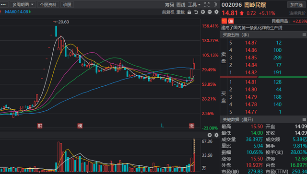The image size is (307, 174).
Task: Click 加自选 button
Action: [x=296, y=4]
